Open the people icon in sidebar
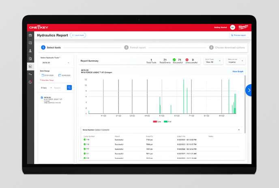This screenshot has width=279, height=188. 30,51
